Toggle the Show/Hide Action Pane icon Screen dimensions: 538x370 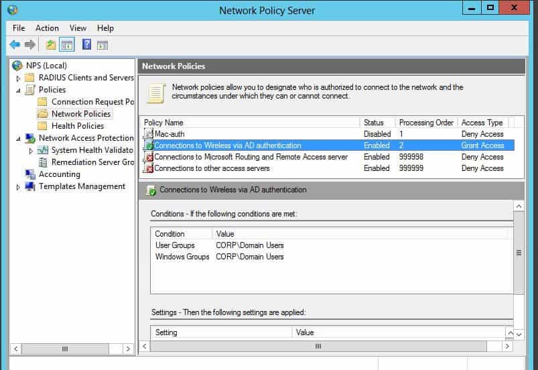click(x=103, y=45)
